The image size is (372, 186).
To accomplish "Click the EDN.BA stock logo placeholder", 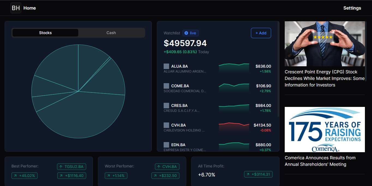I will click(x=166, y=145).
